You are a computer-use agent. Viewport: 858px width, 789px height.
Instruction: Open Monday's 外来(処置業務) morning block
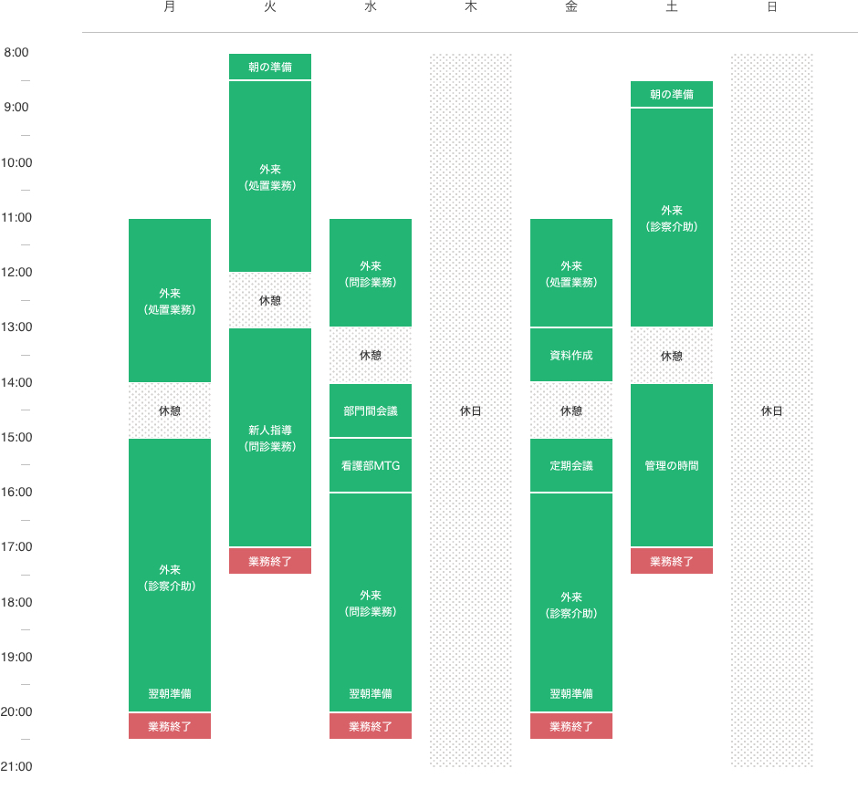coord(170,301)
